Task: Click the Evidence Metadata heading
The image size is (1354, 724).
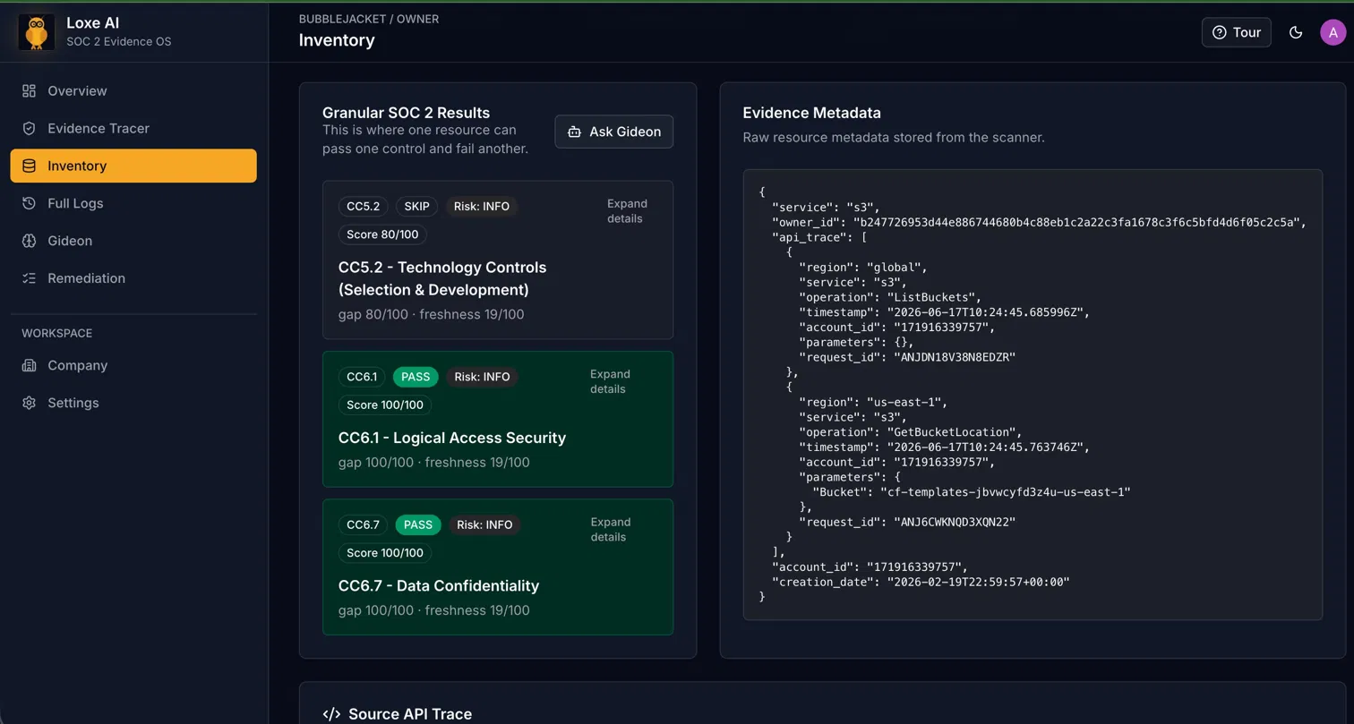Action: click(x=812, y=113)
